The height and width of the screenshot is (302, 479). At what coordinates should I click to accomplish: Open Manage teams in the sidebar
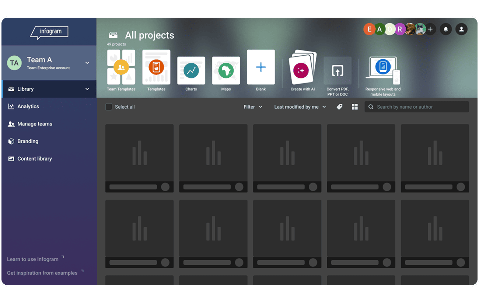pyautogui.click(x=49, y=124)
